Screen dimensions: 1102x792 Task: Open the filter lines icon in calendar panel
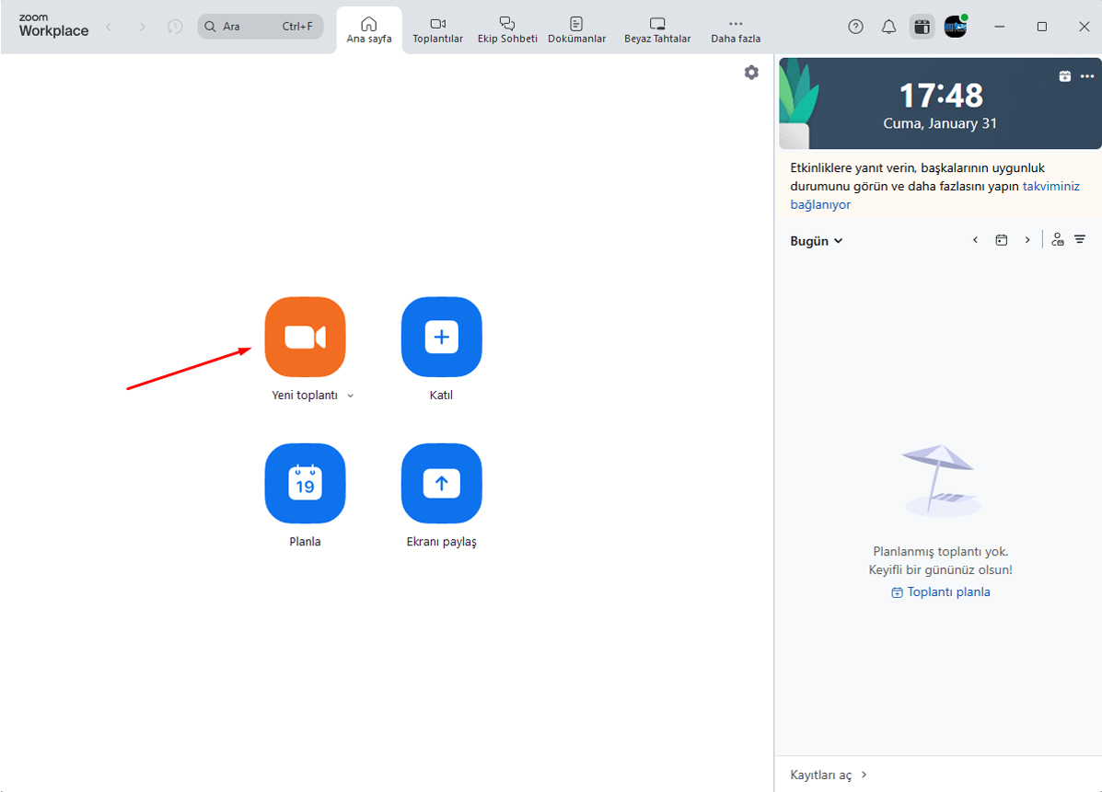[1080, 240]
